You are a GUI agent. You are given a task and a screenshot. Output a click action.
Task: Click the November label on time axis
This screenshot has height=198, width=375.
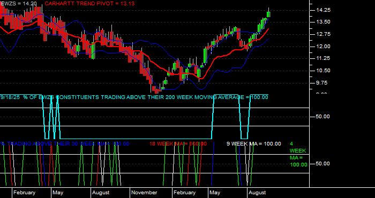[x=144, y=193]
